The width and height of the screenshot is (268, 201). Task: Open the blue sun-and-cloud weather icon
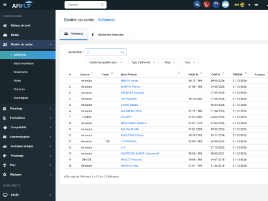(197, 4)
